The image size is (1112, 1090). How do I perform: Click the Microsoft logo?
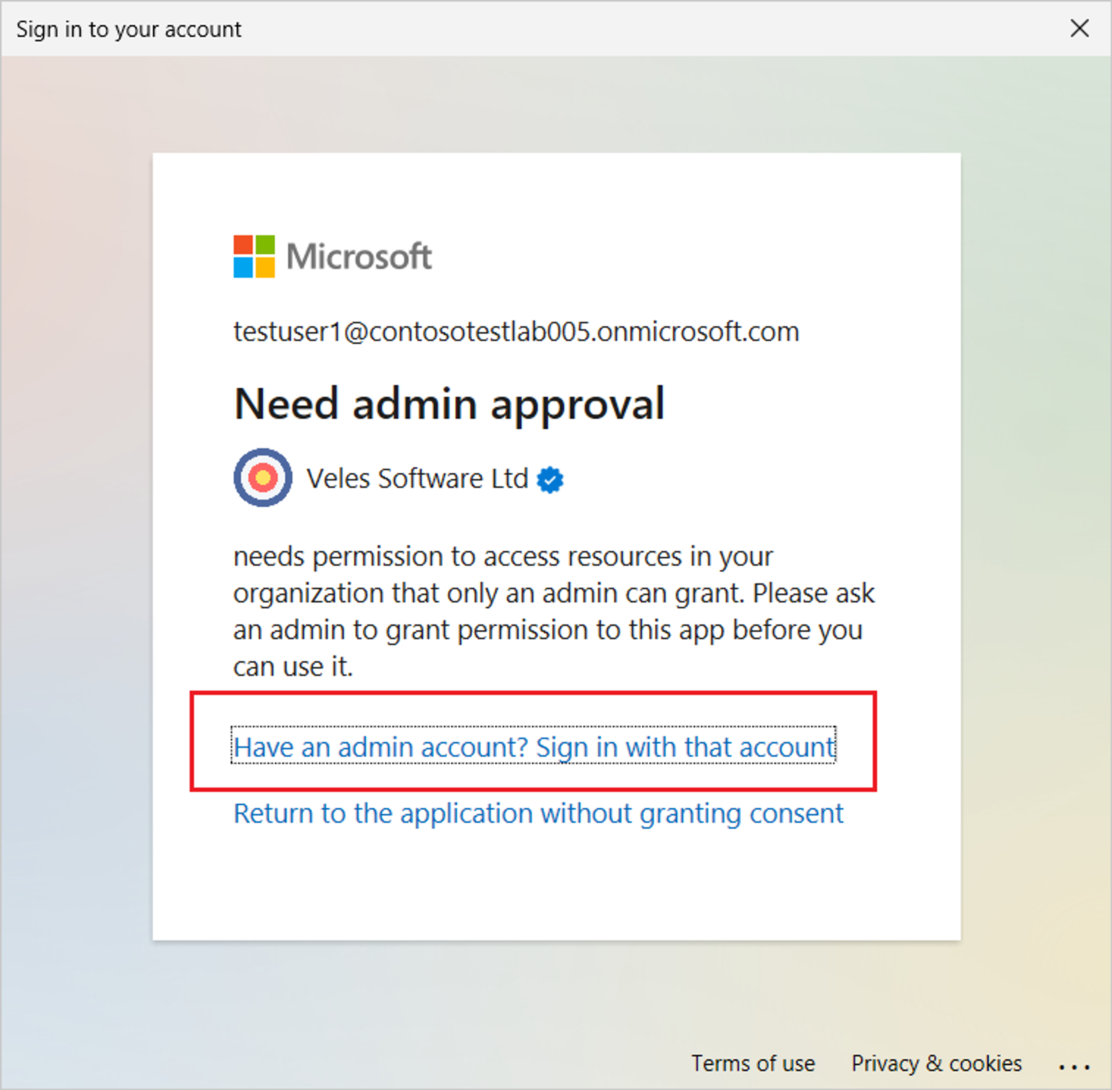pos(333,256)
